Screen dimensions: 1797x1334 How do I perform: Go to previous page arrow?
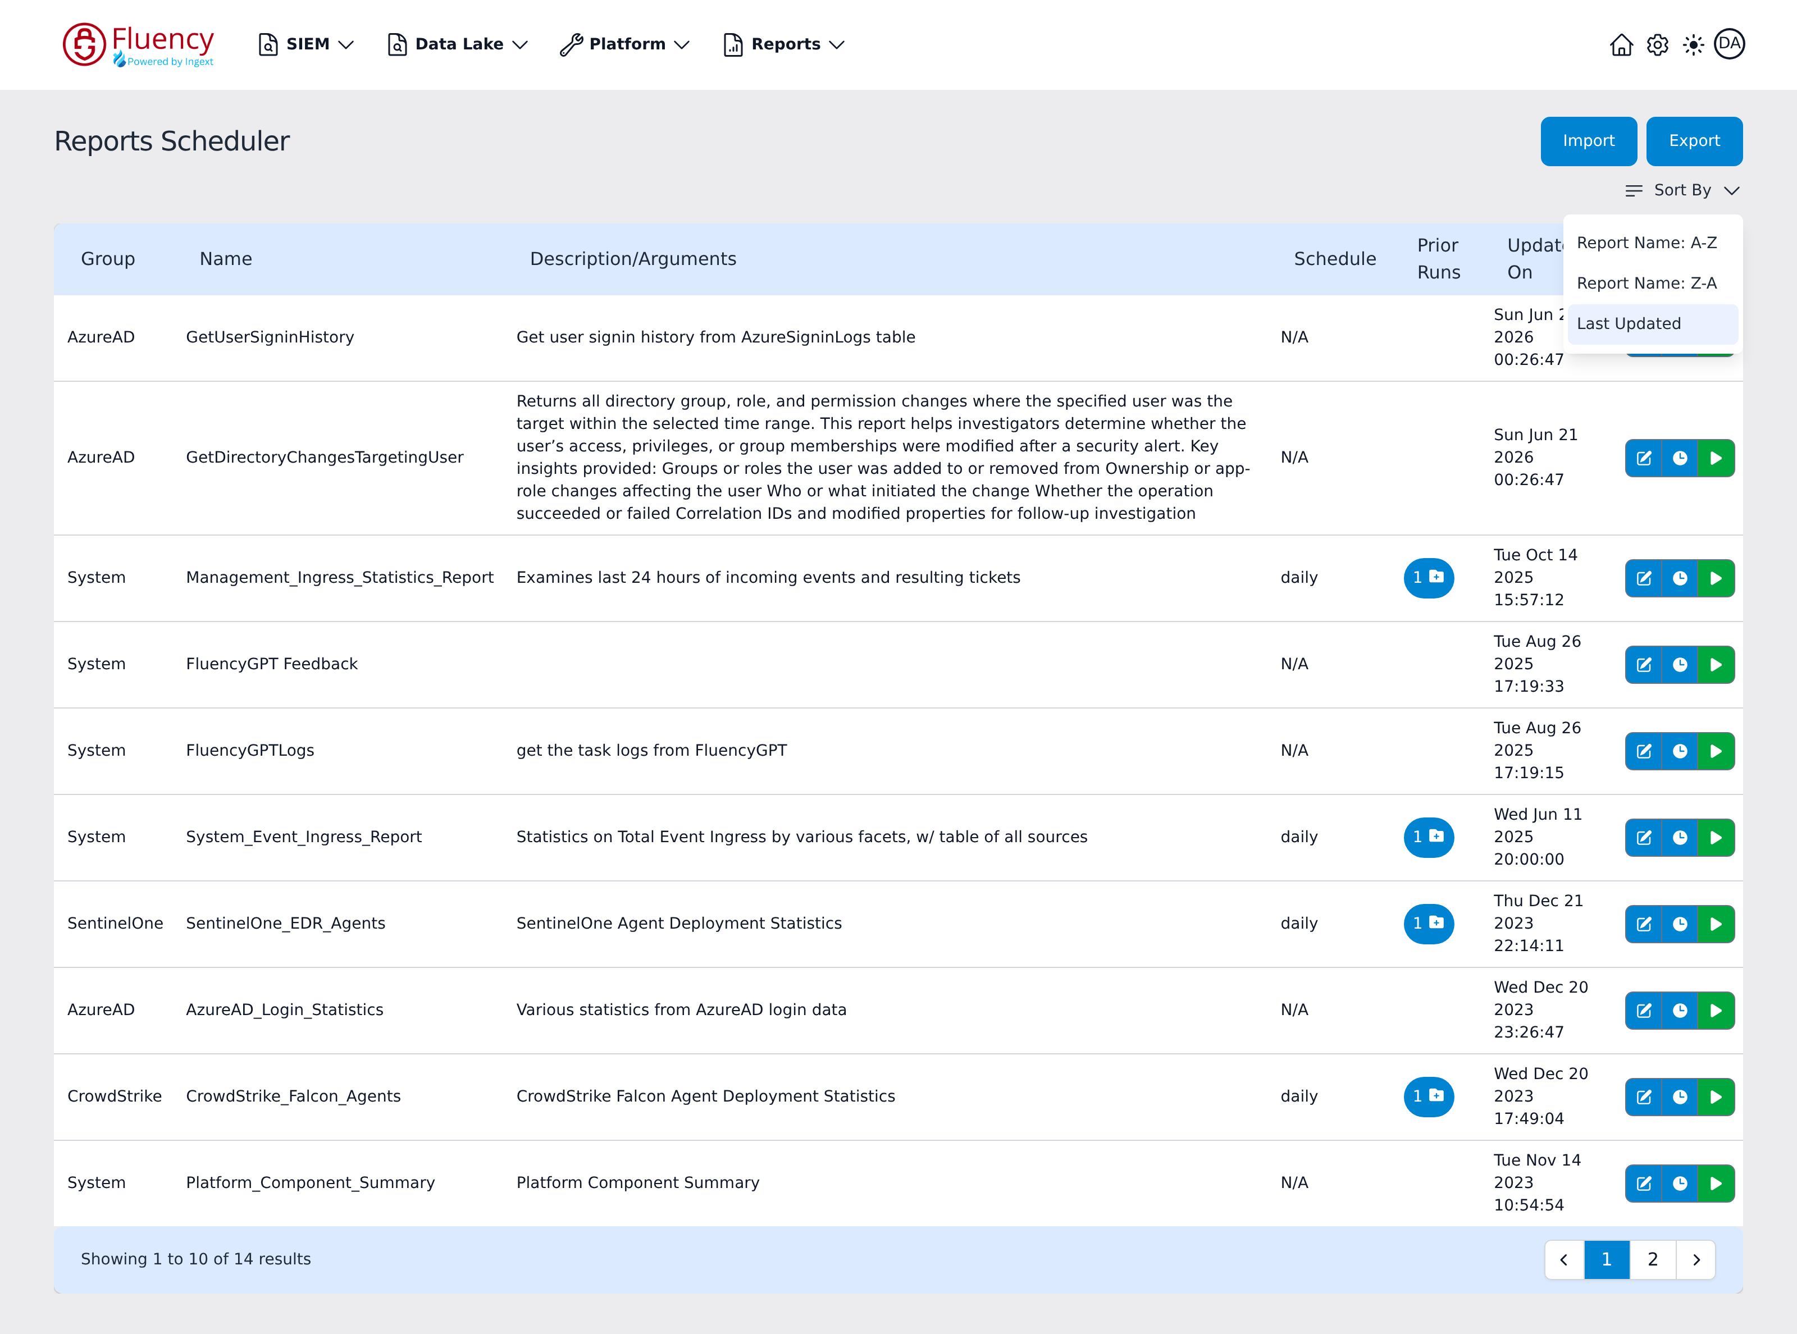[x=1563, y=1259]
